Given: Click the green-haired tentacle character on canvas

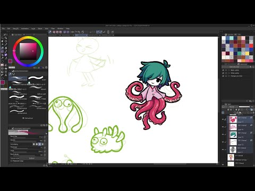Looking at the screenshot, I should 154,94.
